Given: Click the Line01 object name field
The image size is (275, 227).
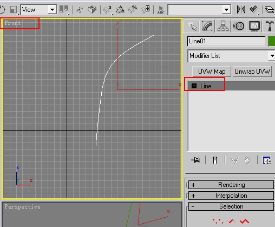Looking at the screenshot, I should [226, 41].
